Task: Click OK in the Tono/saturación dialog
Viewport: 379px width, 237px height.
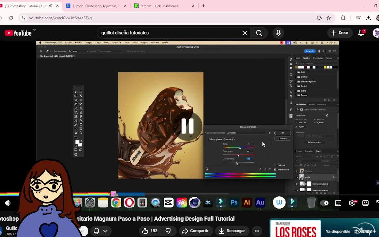Action: coord(283,133)
